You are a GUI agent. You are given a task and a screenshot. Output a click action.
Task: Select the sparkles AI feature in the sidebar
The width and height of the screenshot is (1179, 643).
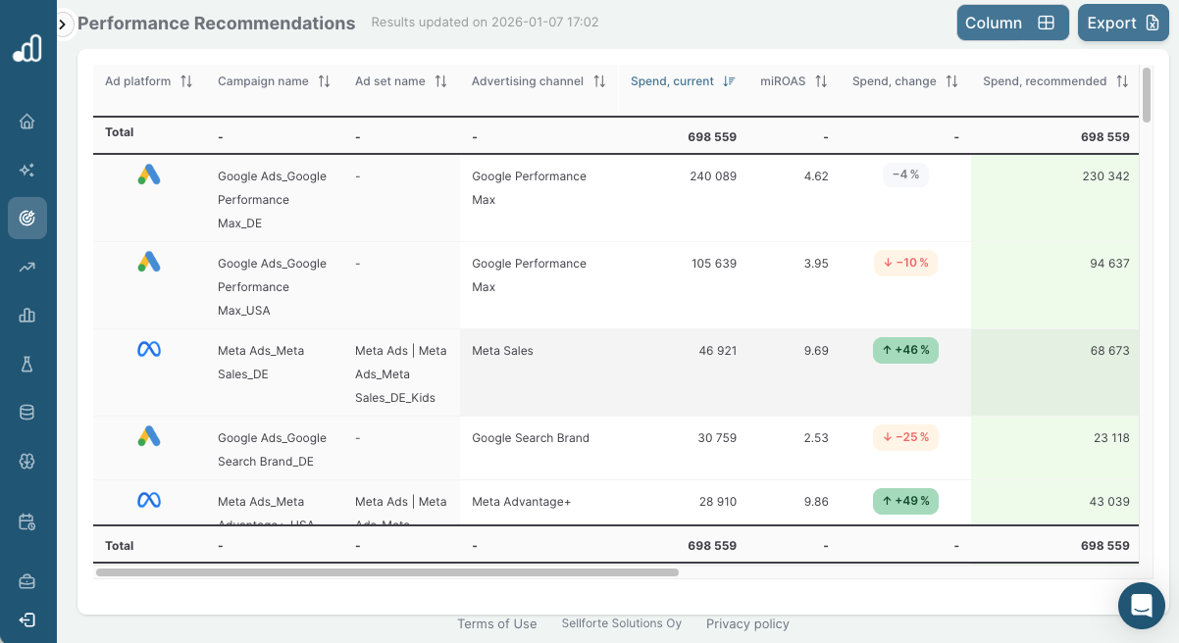[26, 170]
